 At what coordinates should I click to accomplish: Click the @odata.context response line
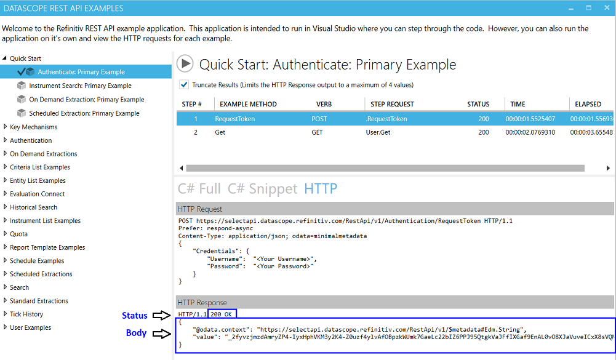click(x=359, y=329)
